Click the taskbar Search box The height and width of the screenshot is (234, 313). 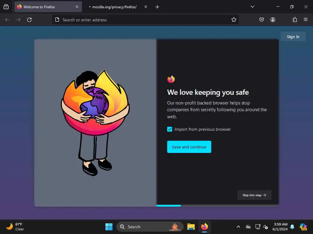150,227
